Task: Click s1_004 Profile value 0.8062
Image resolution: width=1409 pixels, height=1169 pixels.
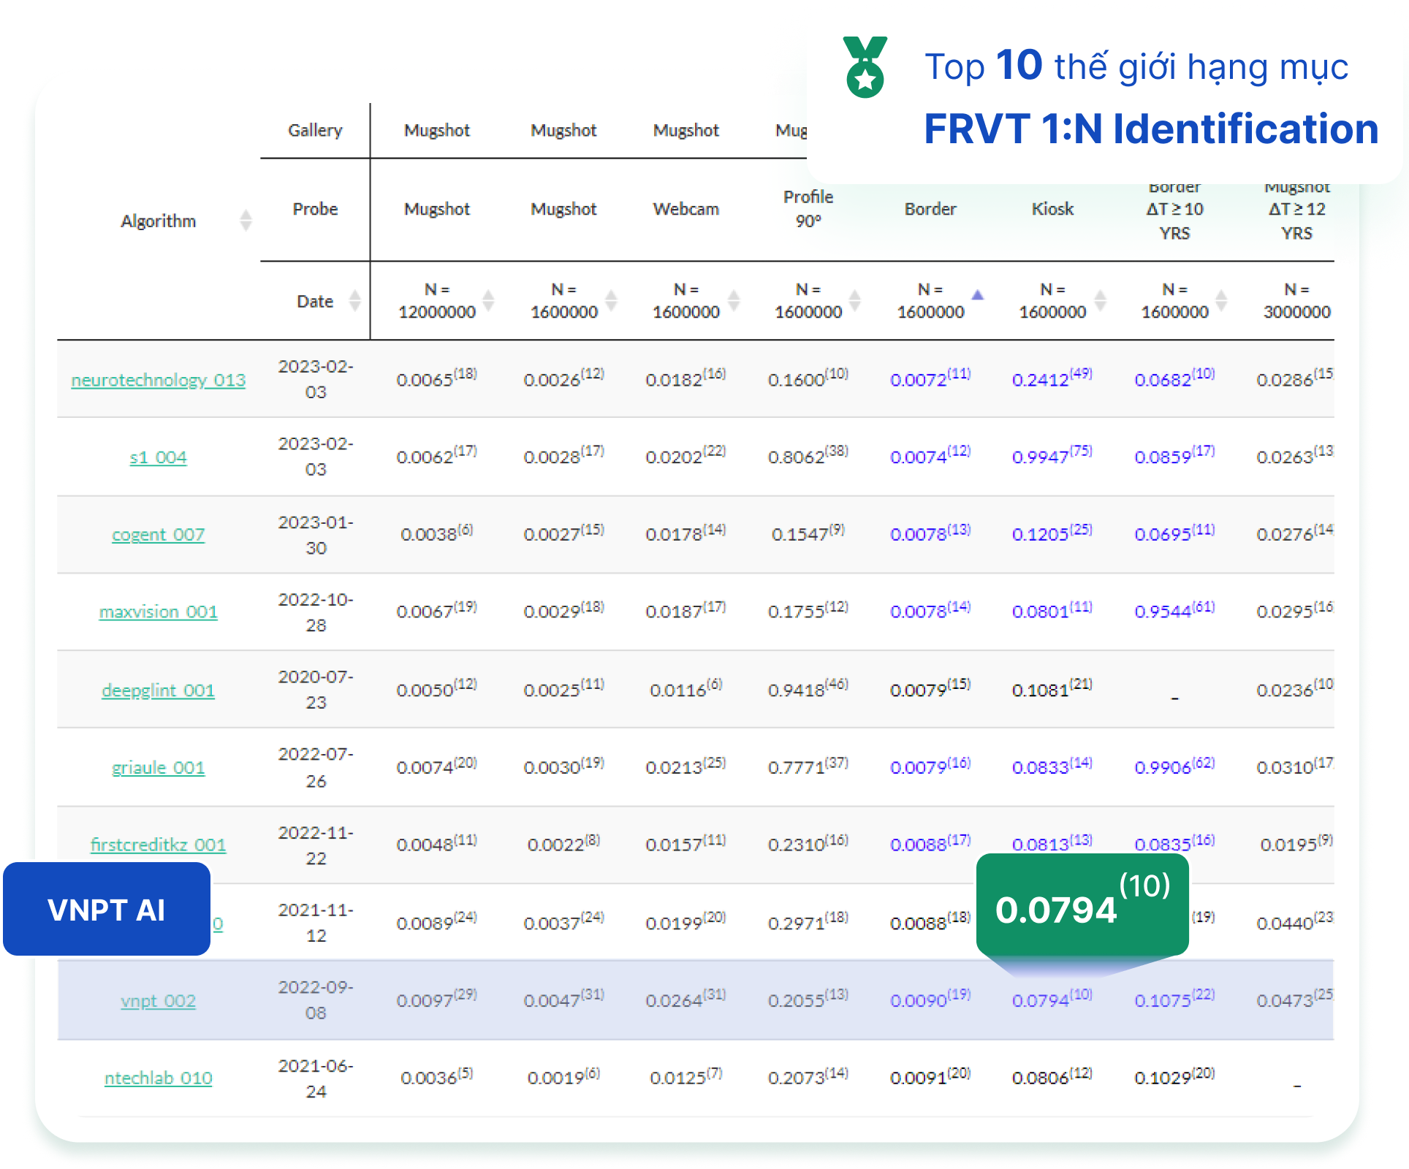Action: (x=808, y=456)
